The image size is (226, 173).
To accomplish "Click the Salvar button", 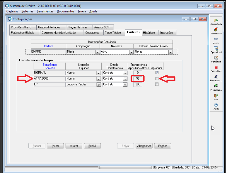I will pos(125,146).
